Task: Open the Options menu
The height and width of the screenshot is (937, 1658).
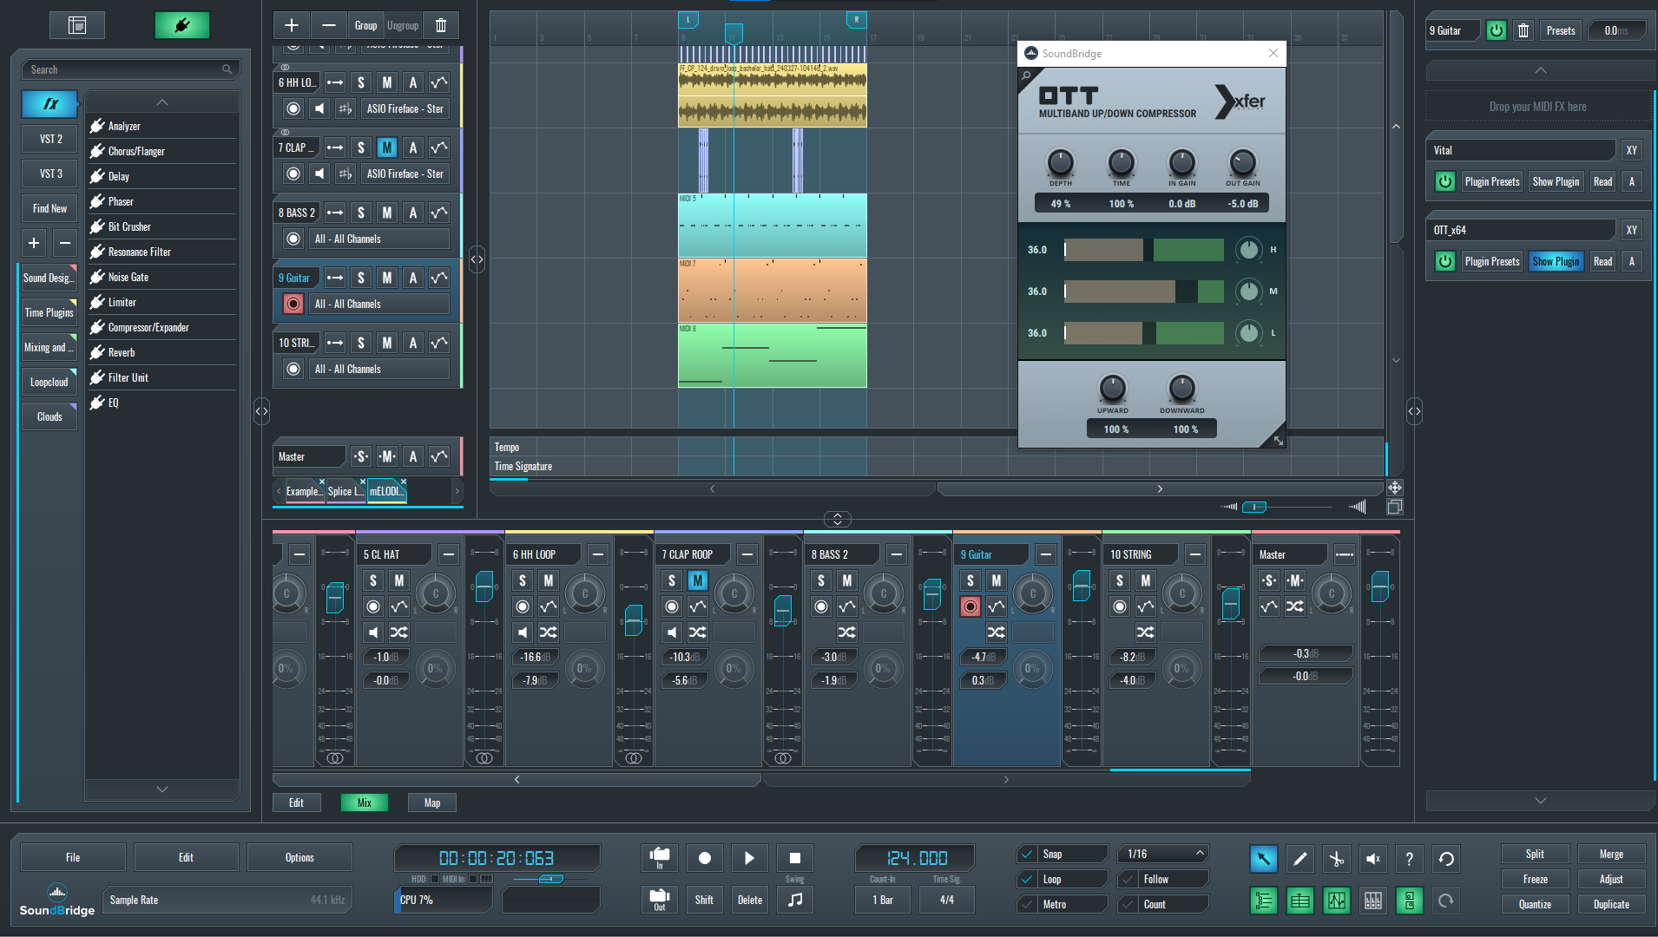Action: 299,857
